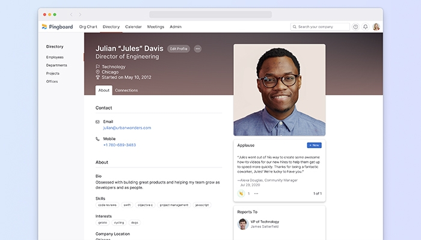Click the mobile phone icon

point(97,139)
